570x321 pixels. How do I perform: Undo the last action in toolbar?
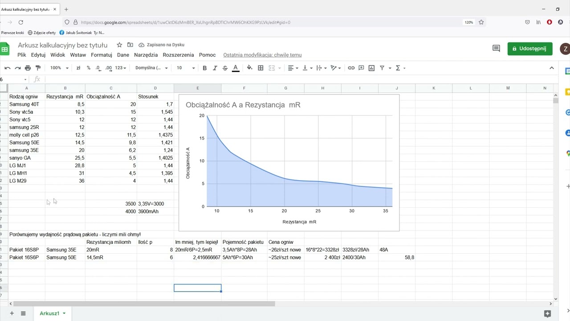tap(8, 68)
